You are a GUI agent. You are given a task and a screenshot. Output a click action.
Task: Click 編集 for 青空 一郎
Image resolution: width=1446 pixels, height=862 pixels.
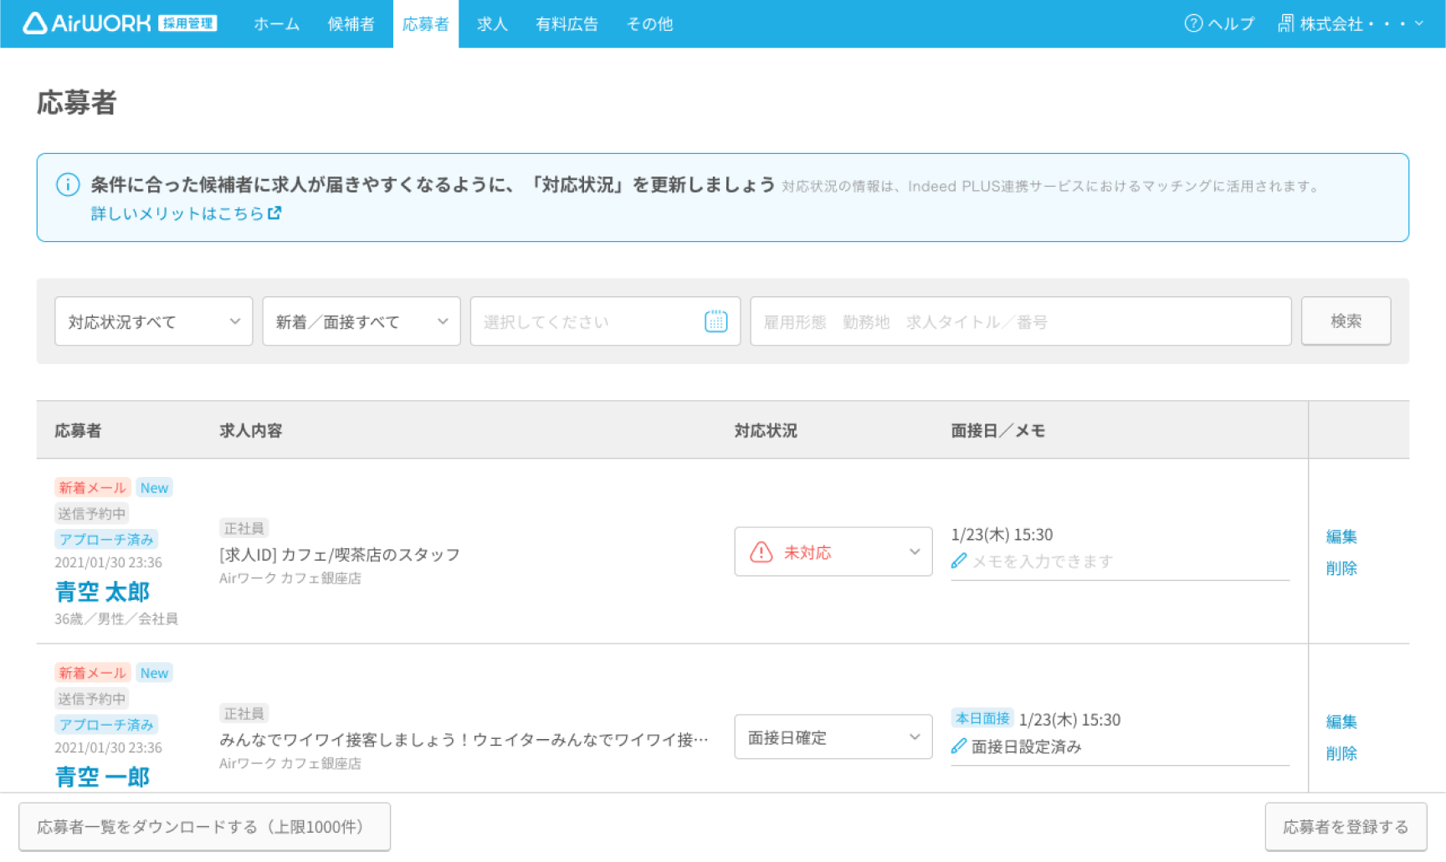click(1341, 721)
